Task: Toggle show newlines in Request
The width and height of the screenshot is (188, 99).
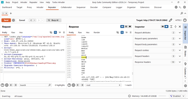Action: tap(60, 32)
